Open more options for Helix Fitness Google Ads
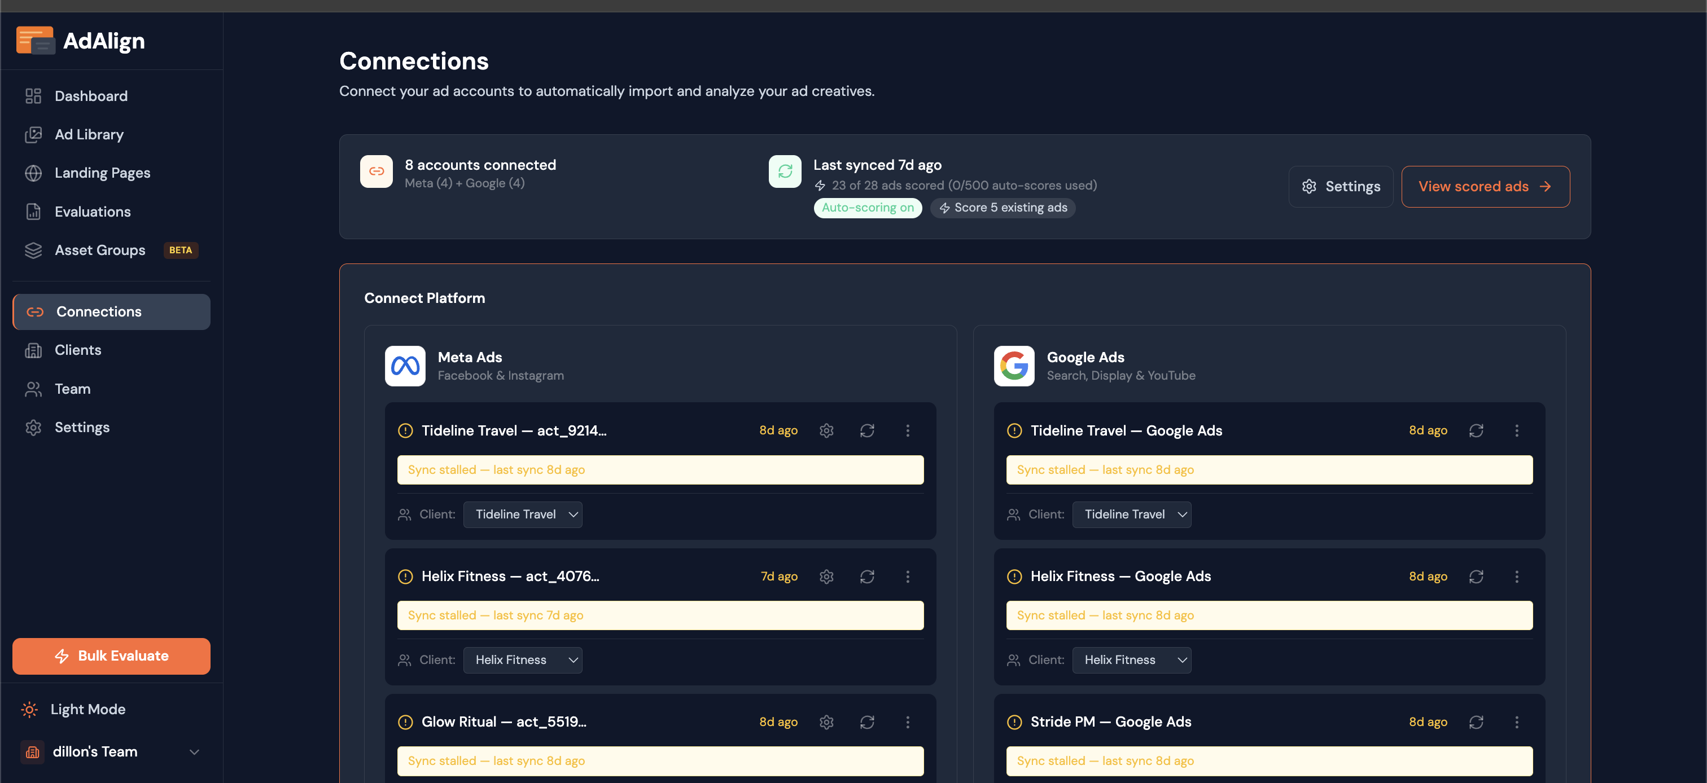 pos(1517,577)
